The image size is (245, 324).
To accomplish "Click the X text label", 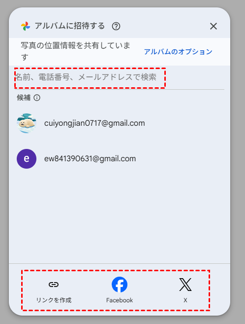I will point(185,300).
